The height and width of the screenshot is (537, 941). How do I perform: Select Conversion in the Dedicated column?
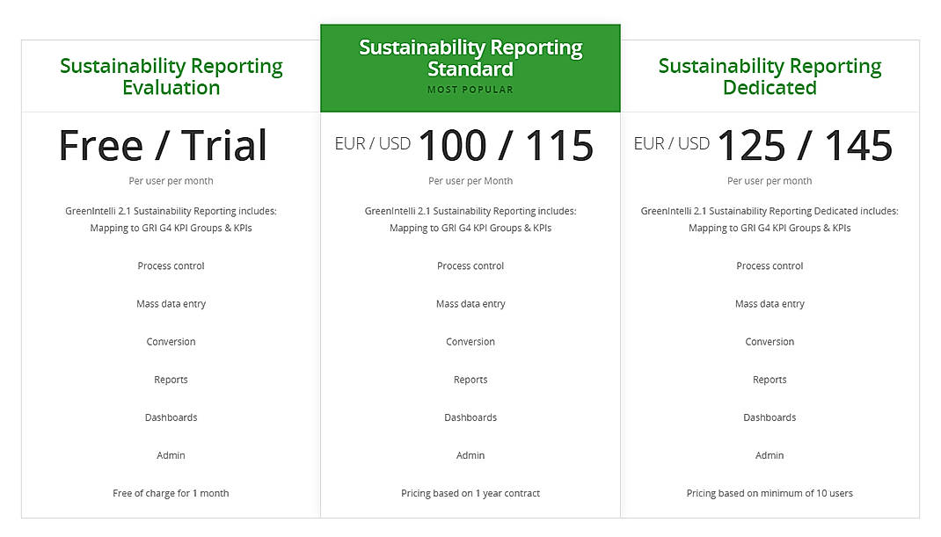770,341
